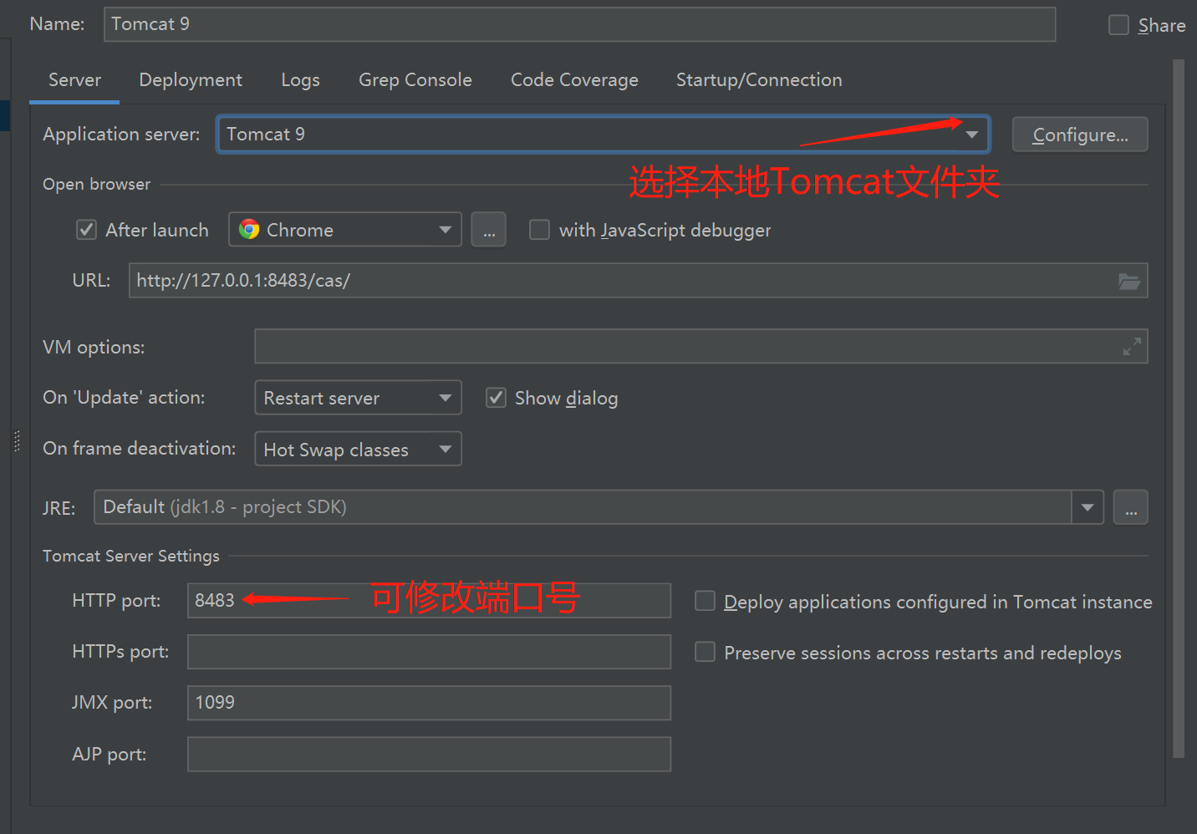Viewport: 1197px width, 834px height.
Task: Switch to the Deployment tab
Action: (x=191, y=80)
